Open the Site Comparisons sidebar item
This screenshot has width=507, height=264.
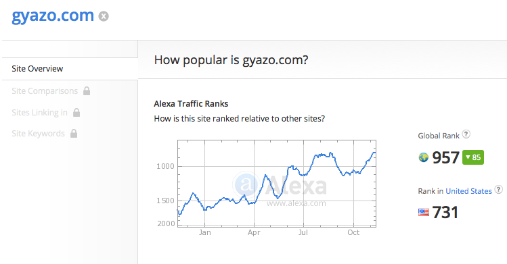click(x=45, y=91)
